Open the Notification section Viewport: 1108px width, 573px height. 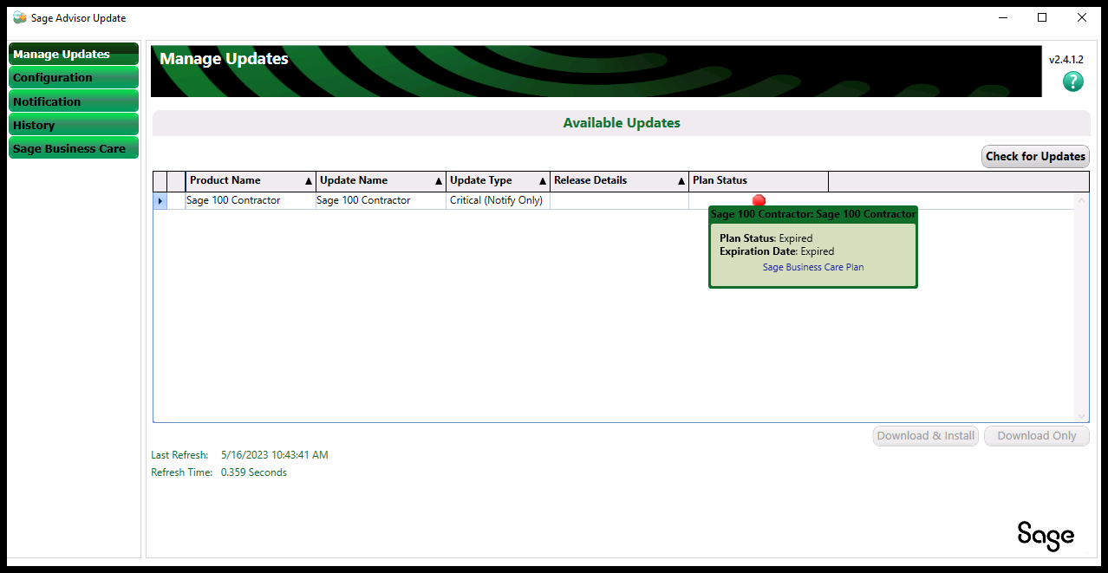click(x=74, y=101)
